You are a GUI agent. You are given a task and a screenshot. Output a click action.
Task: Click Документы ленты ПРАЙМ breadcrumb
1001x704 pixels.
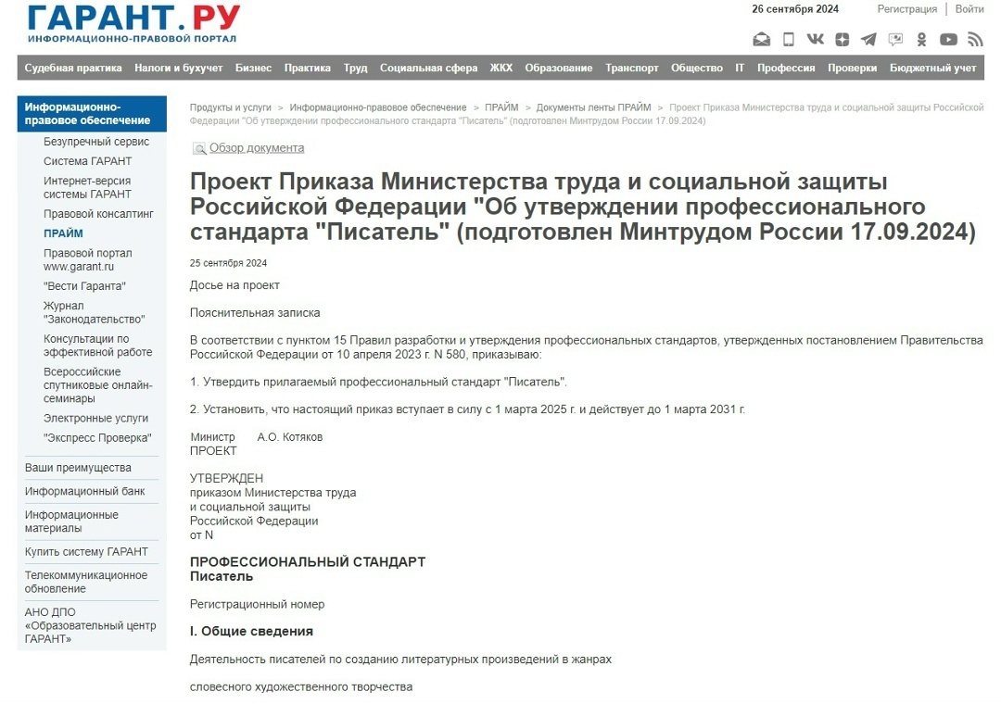(594, 107)
